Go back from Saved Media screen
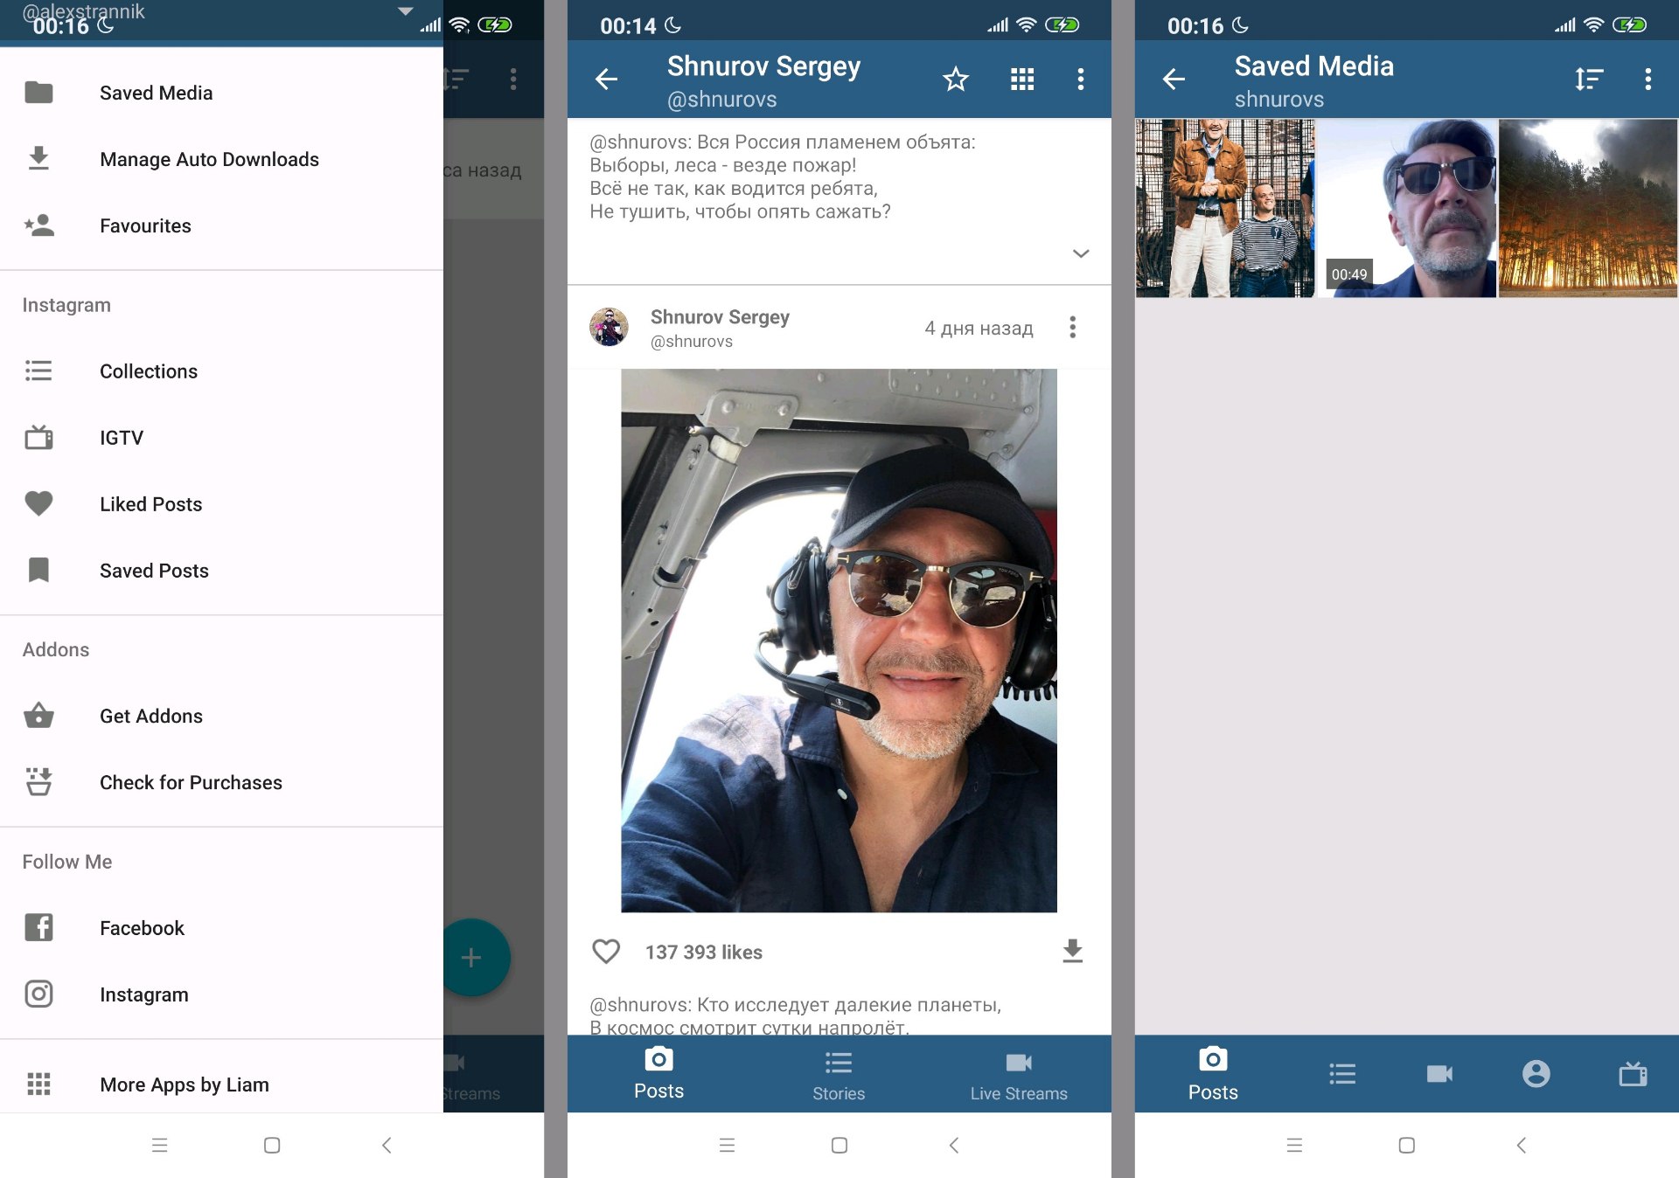This screenshot has height=1178, width=1679. [1174, 80]
